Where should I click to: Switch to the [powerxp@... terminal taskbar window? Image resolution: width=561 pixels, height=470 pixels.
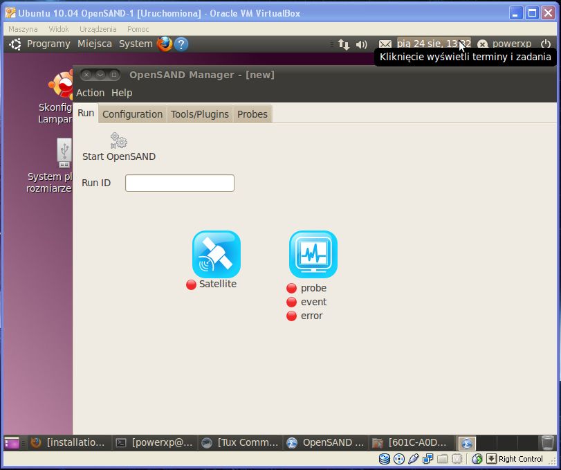[155, 443]
